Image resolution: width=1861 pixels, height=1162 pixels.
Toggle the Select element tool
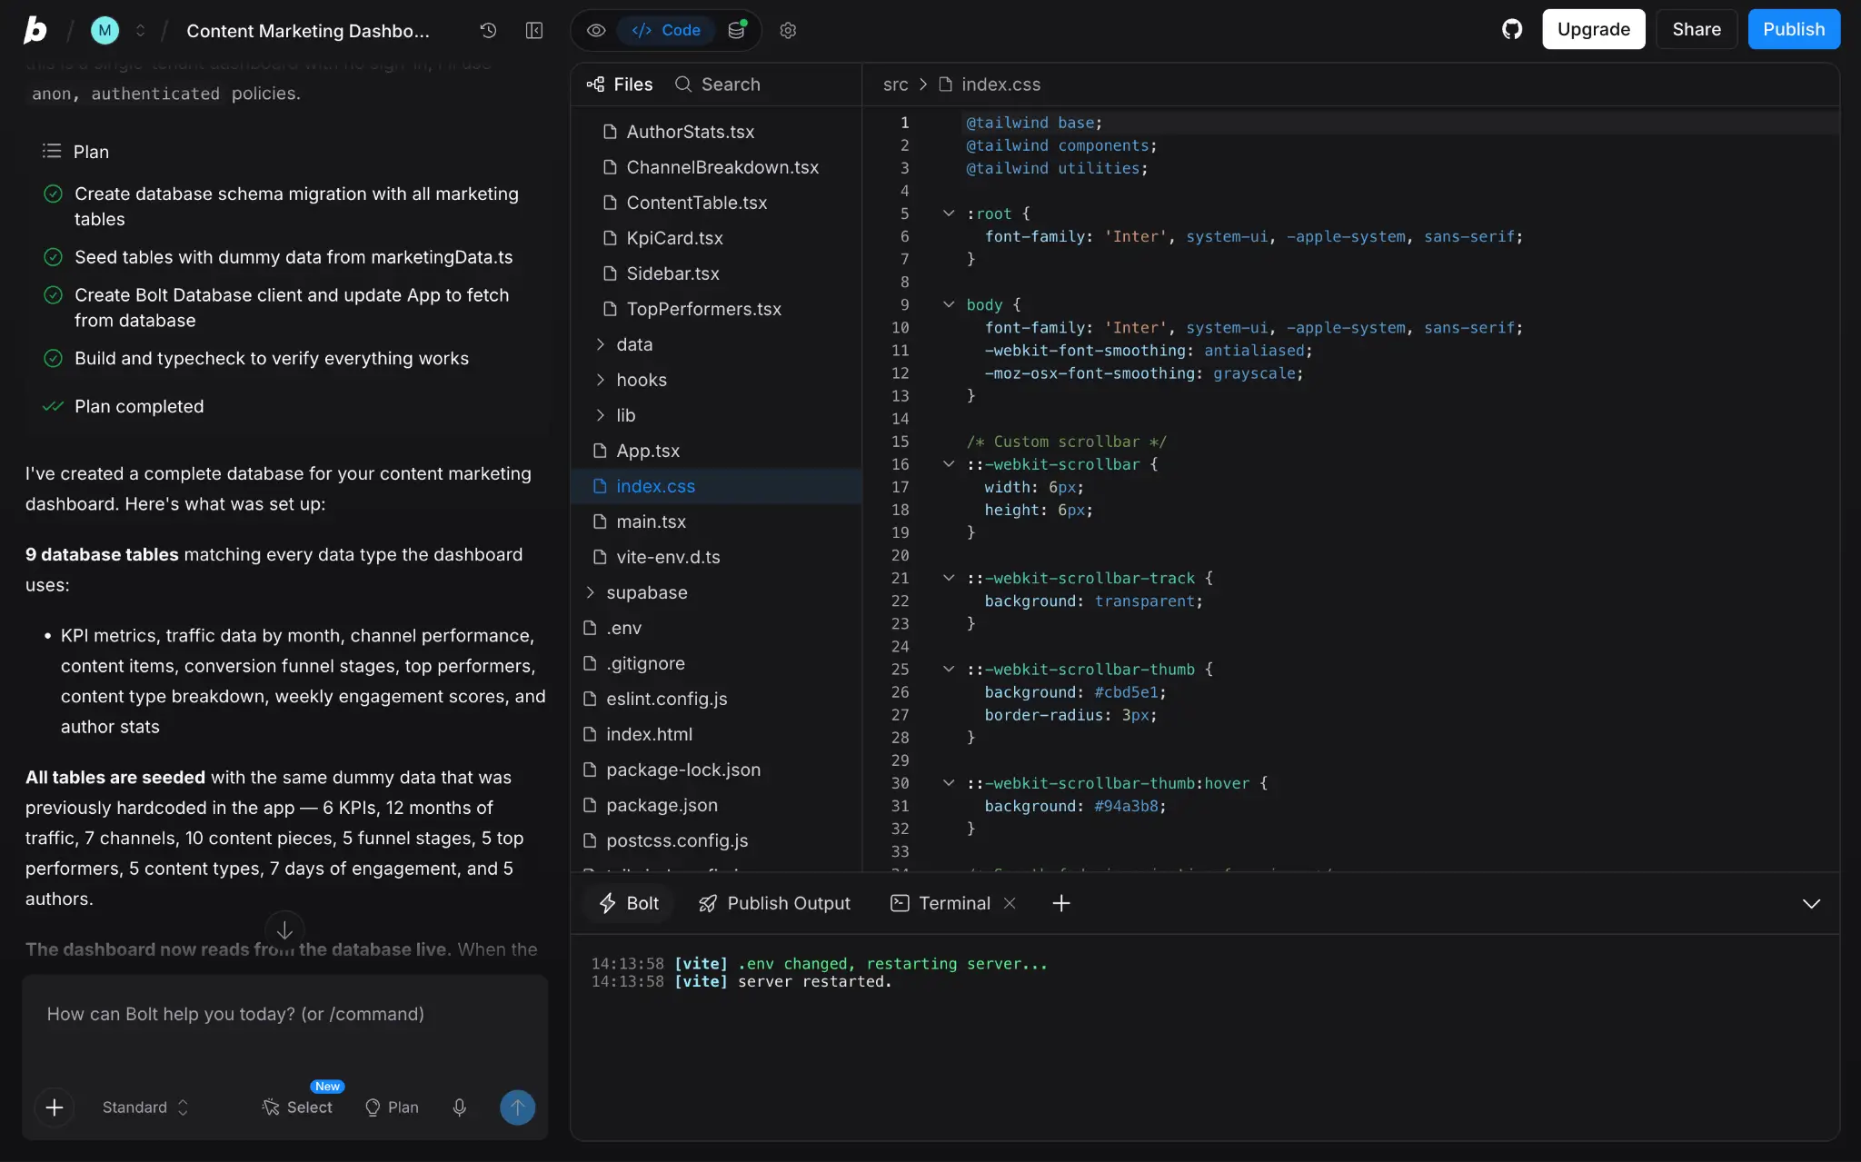(x=297, y=1107)
